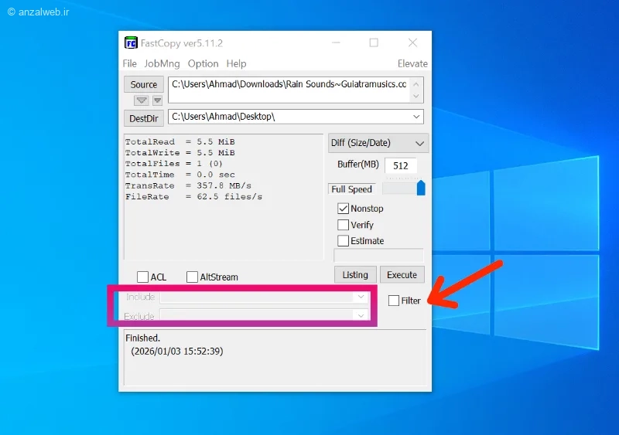619x435 pixels.
Task: Click the Execute button
Action: (402, 275)
